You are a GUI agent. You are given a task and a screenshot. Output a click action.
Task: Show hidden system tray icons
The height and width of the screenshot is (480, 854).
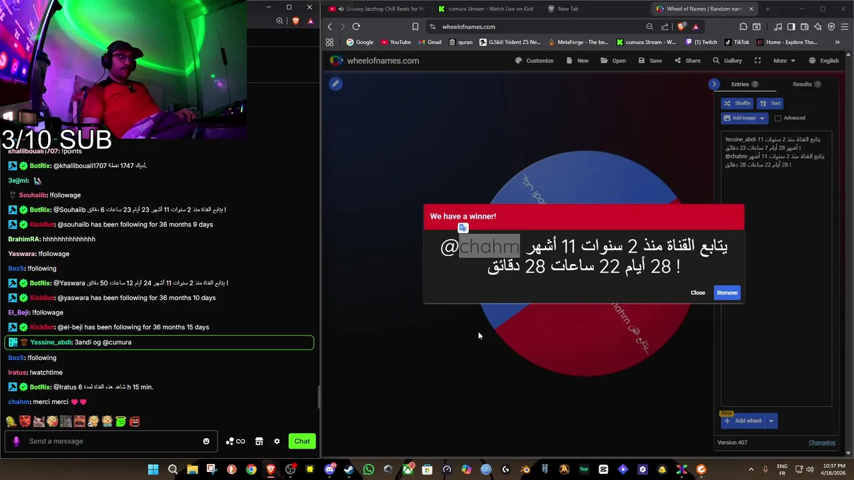pos(751,470)
